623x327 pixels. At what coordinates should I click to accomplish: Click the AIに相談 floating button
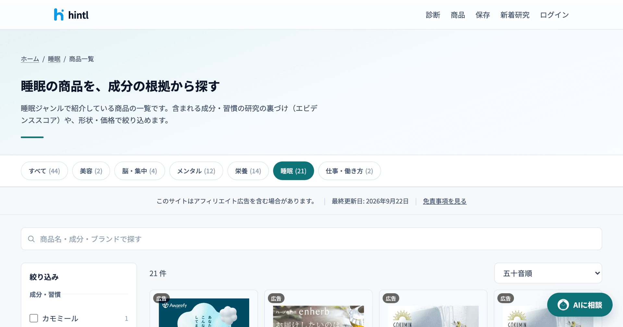pyautogui.click(x=580, y=305)
